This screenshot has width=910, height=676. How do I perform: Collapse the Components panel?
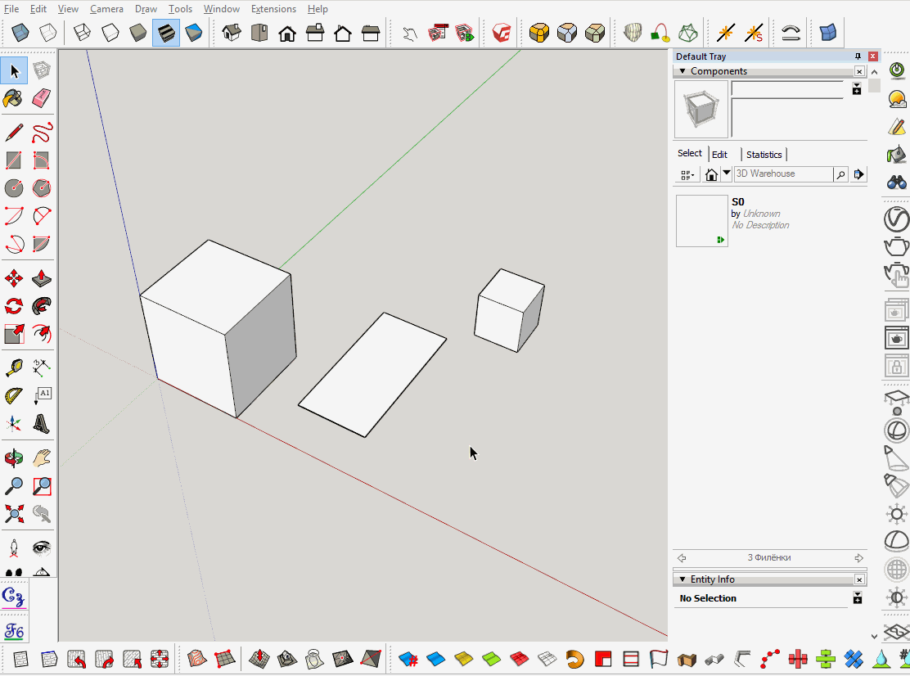682,71
